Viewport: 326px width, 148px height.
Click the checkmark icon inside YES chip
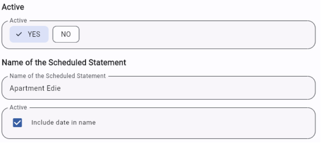[19, 34]
